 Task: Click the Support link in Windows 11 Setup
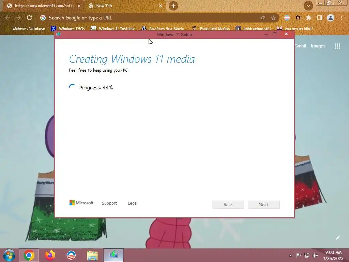click(109, 203)
